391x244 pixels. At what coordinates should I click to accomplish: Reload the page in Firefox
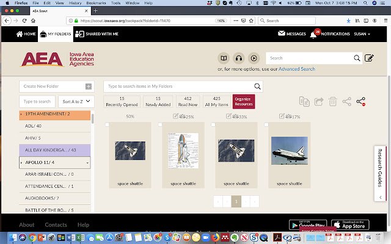24,21
